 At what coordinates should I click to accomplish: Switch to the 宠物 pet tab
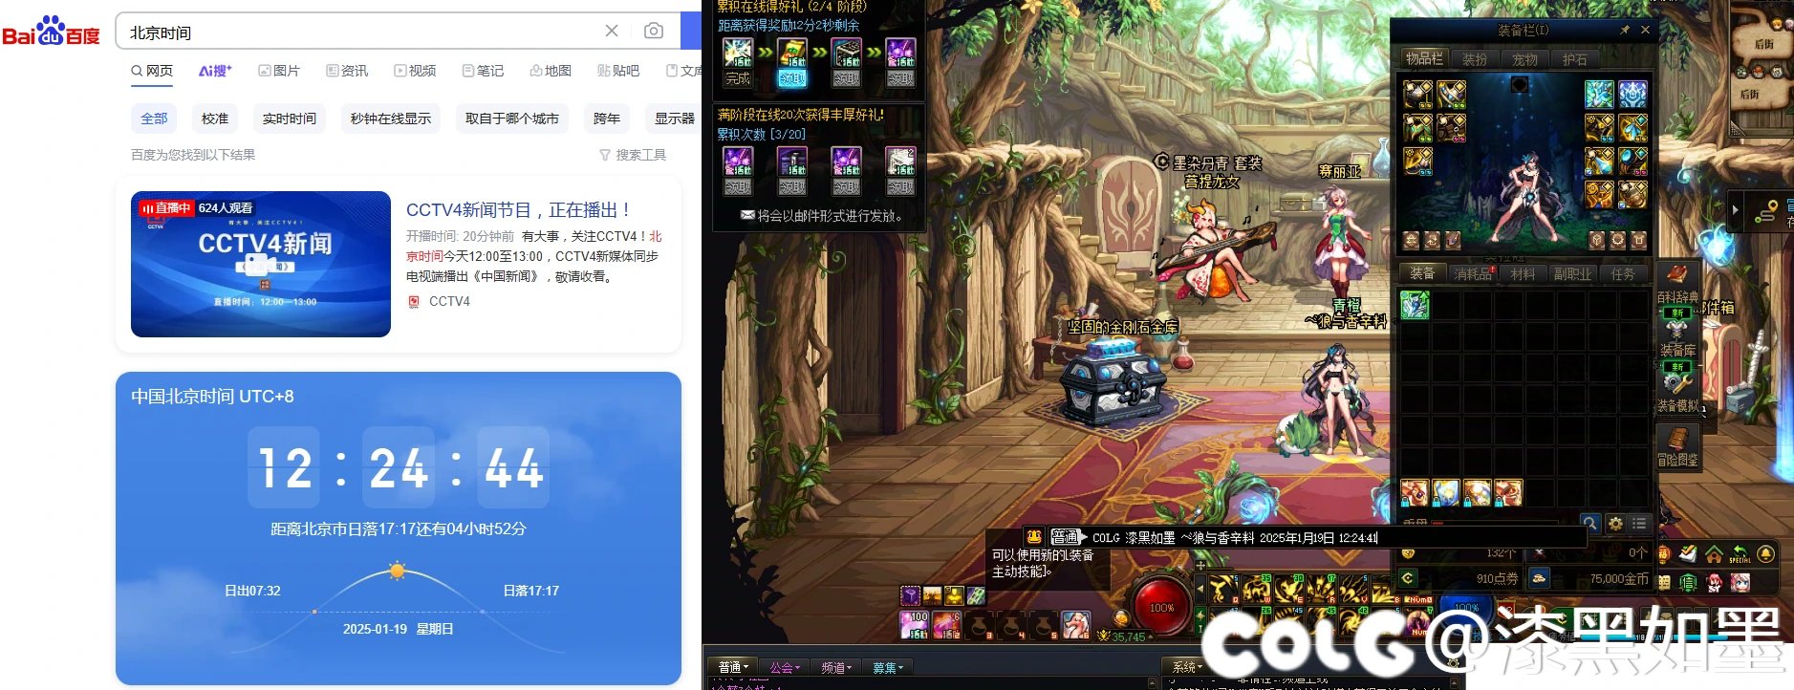[1524, 58]
